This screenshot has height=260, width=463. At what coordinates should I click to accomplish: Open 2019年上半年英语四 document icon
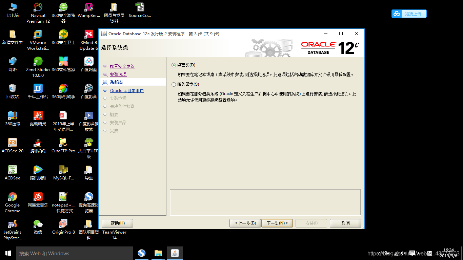pyautogui.click(x=63, y=122)
